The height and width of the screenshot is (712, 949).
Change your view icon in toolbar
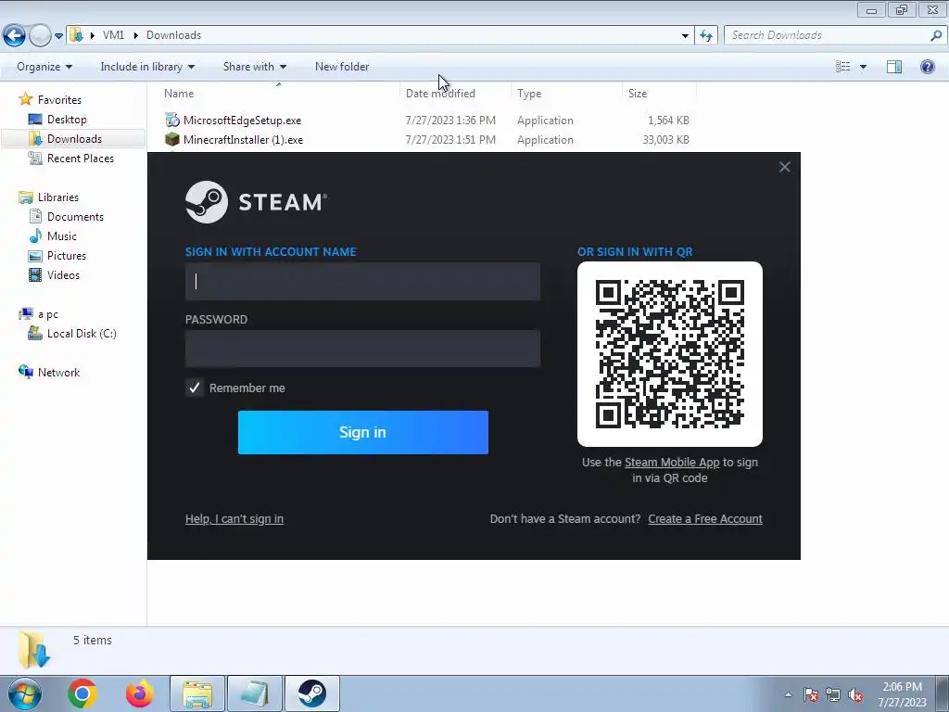(x=842, y=67)
